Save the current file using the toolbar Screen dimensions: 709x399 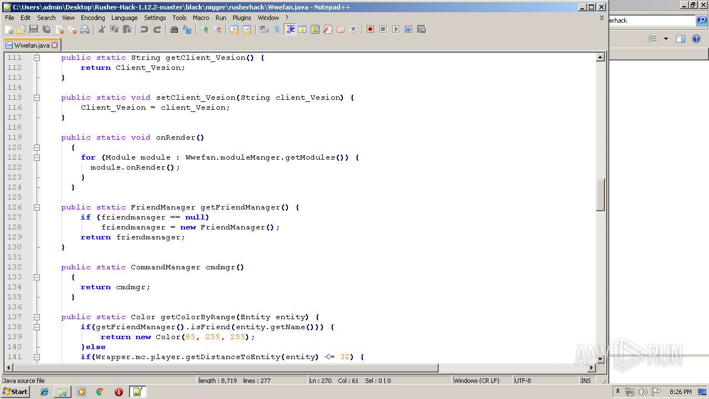(x=34, y=29)
